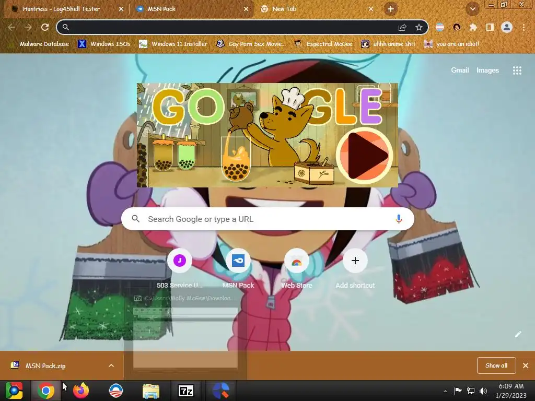The width and height of the screenshot is (535, 401).
Task: Open the Chrome three-dot menu
Action: coord(524,27)
